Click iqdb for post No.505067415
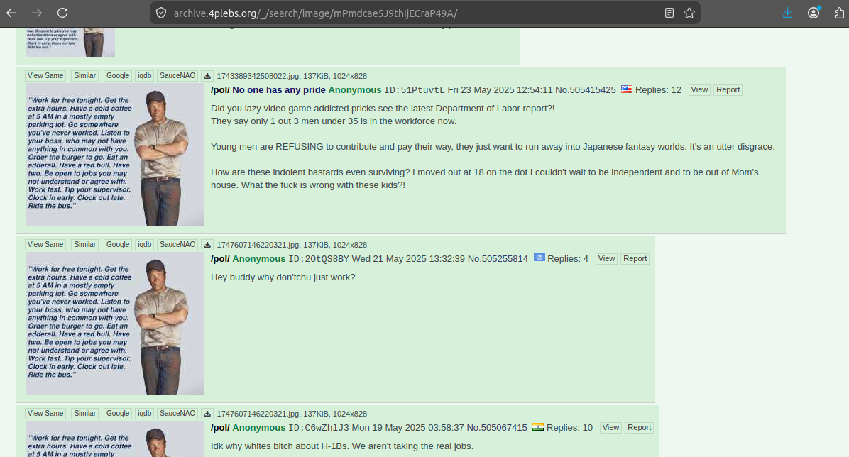The image size is (849, 457). point(145,414)
